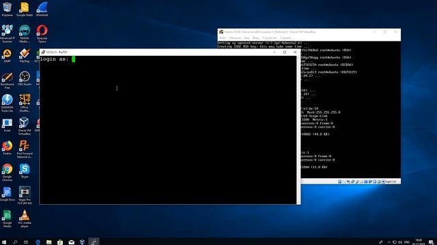Open Microsoft Store from taskbar
This screenshot has height=245, width=437.
click(x=60, y=242)
